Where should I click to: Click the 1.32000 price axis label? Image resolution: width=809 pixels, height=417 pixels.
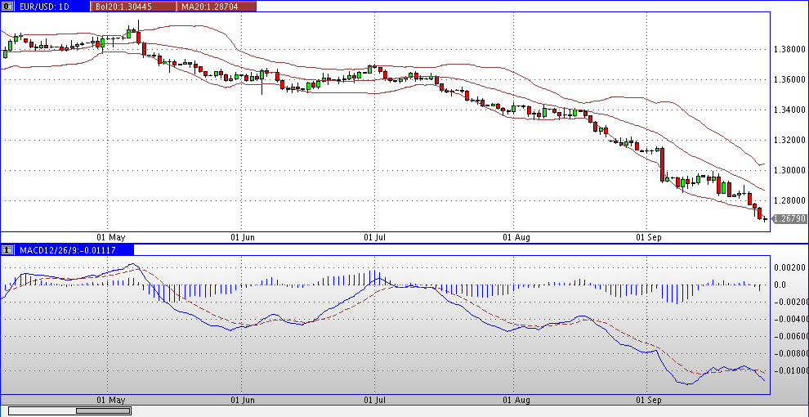tap(790, 141)
